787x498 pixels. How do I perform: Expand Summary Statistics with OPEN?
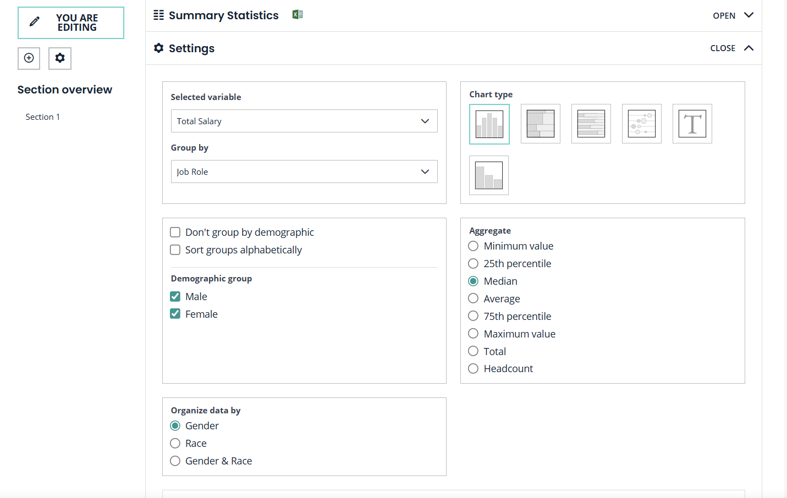(x=733, y=15)
